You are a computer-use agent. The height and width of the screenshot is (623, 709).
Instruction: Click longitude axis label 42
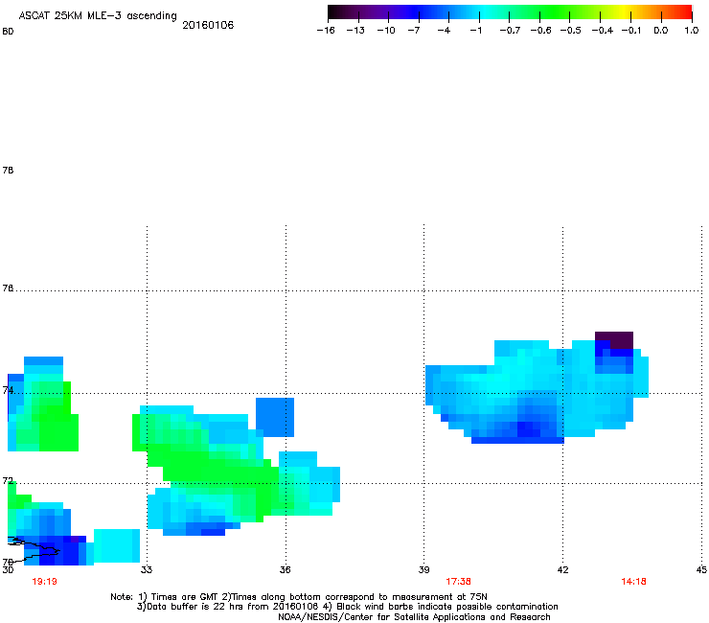pyautogui.click(x=562, y=569)
